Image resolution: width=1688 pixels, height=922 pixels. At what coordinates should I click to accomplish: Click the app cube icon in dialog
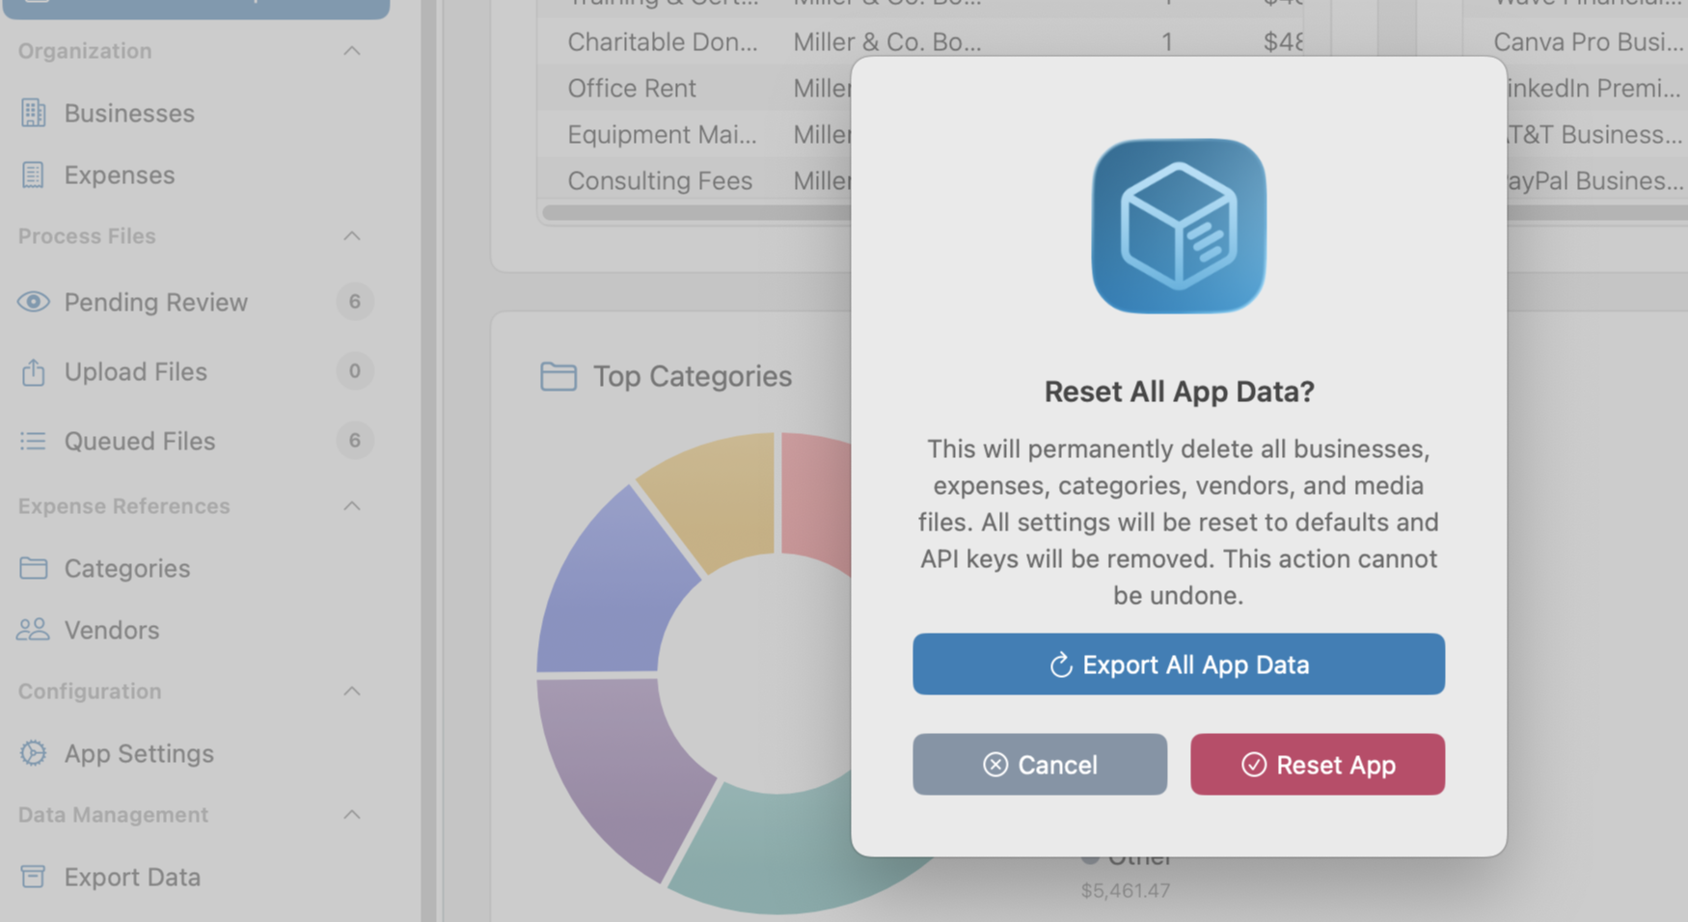coord(1178,226)
